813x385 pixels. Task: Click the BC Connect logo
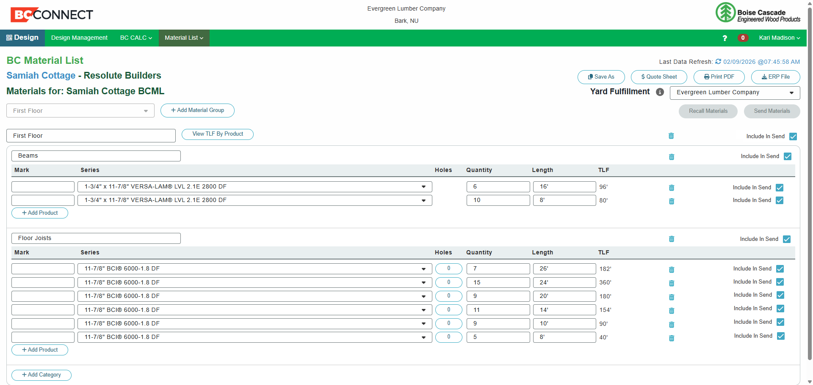[52, 15]
